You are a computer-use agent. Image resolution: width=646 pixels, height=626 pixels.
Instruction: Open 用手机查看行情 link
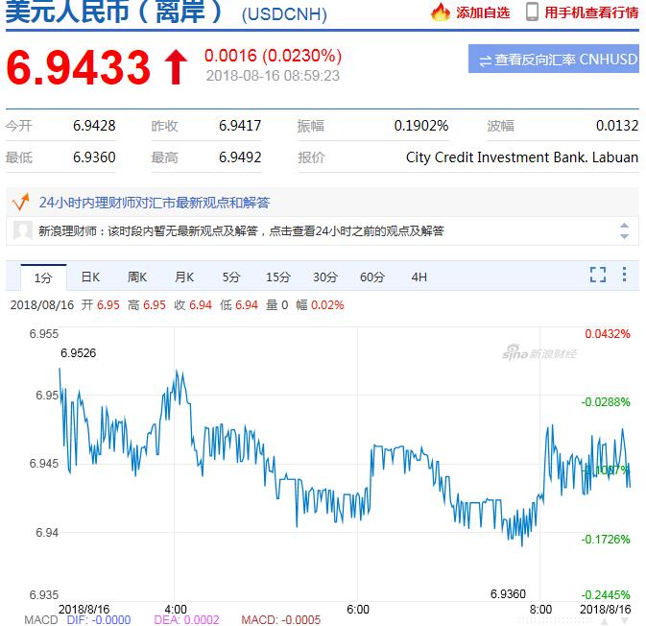[590, 12]
